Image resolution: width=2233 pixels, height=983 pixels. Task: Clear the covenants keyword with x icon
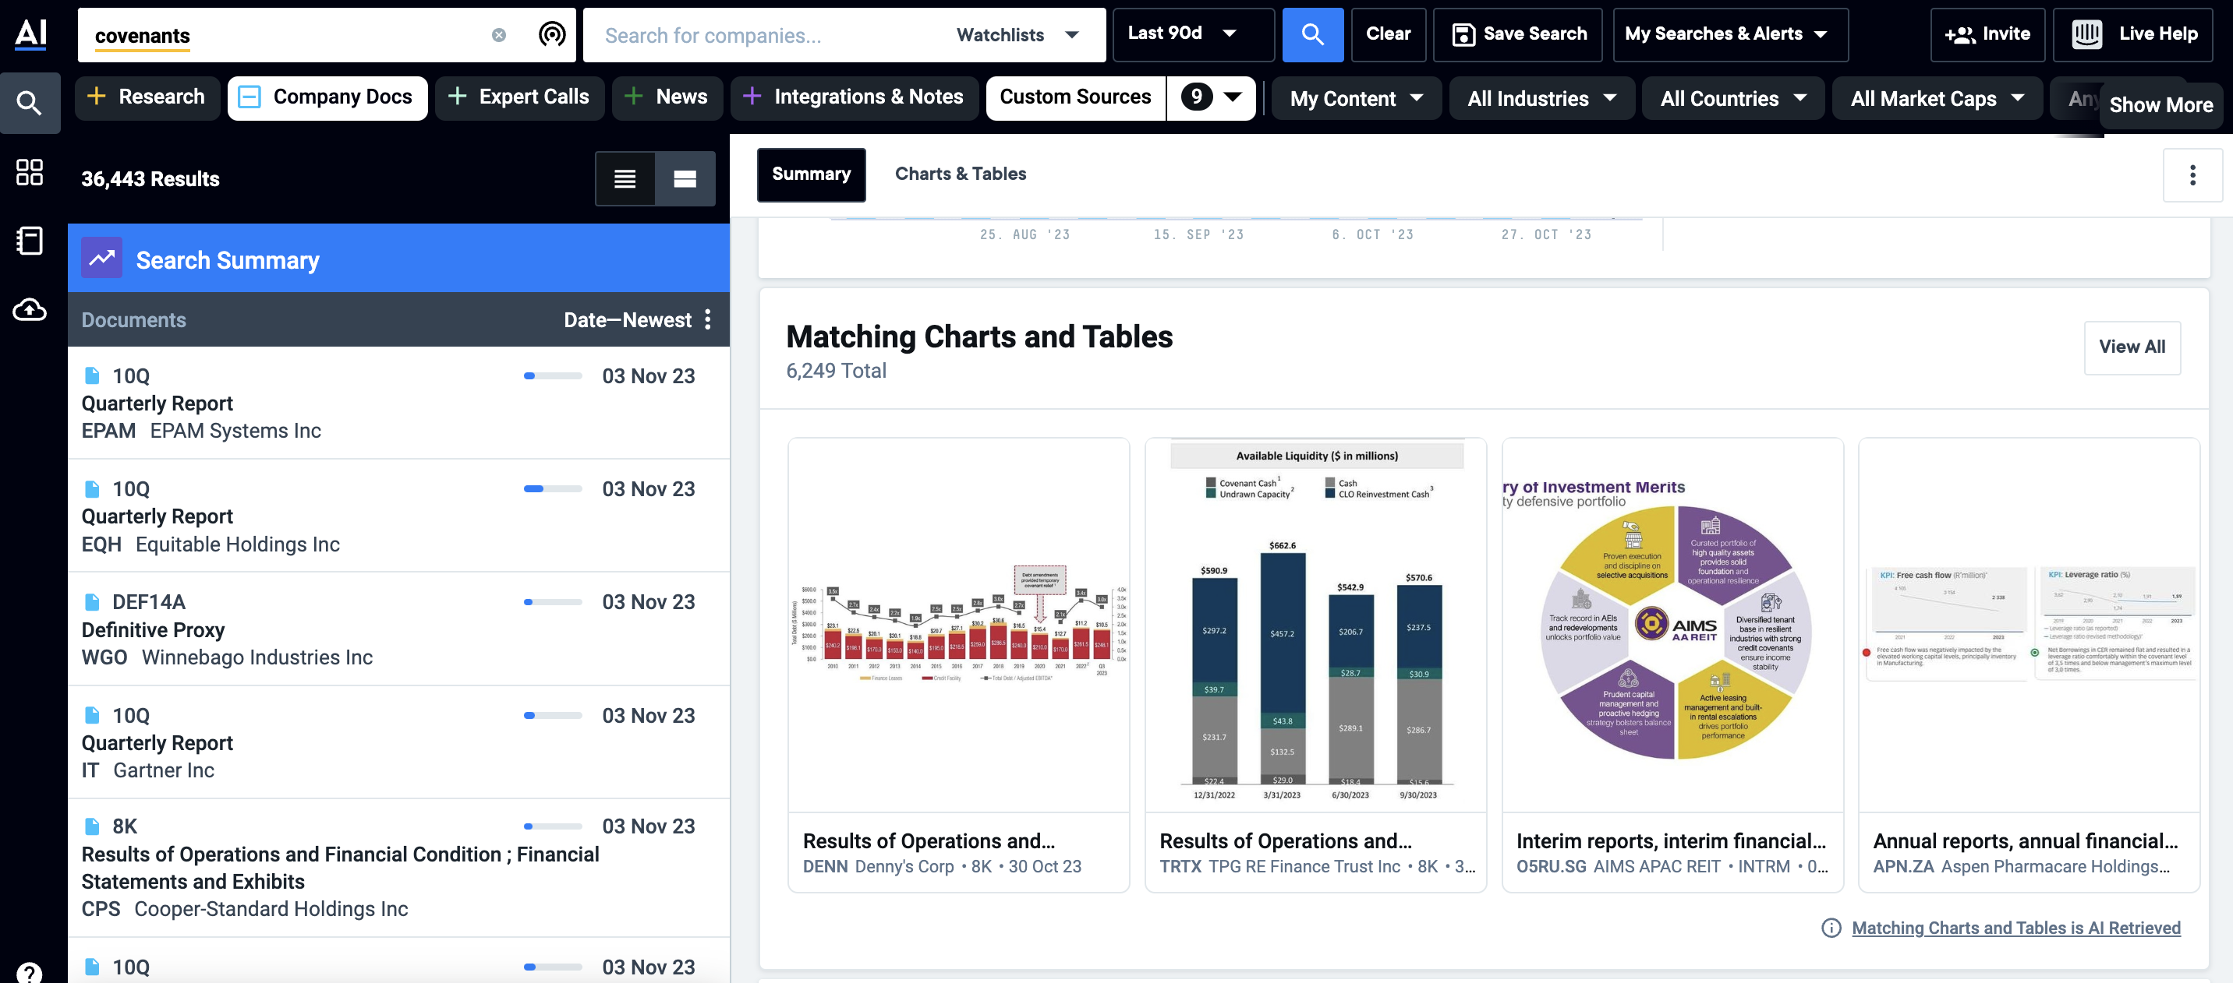click(x=498, y=36)
